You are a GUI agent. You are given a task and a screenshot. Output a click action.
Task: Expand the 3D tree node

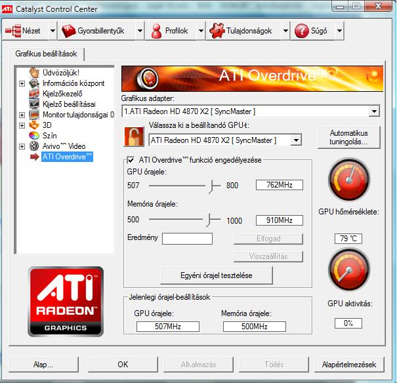22,125
